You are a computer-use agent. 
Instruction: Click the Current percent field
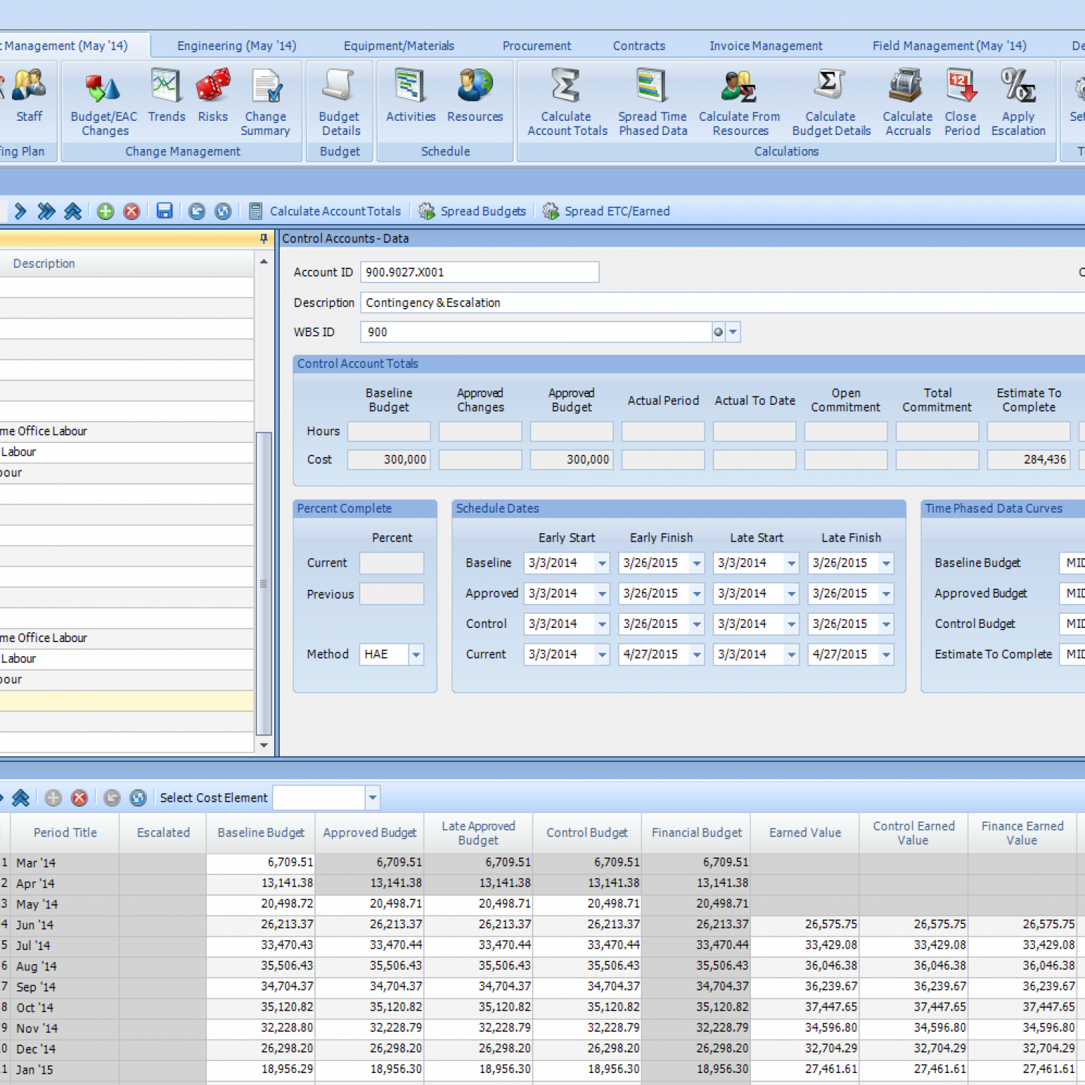coord(391,564)
